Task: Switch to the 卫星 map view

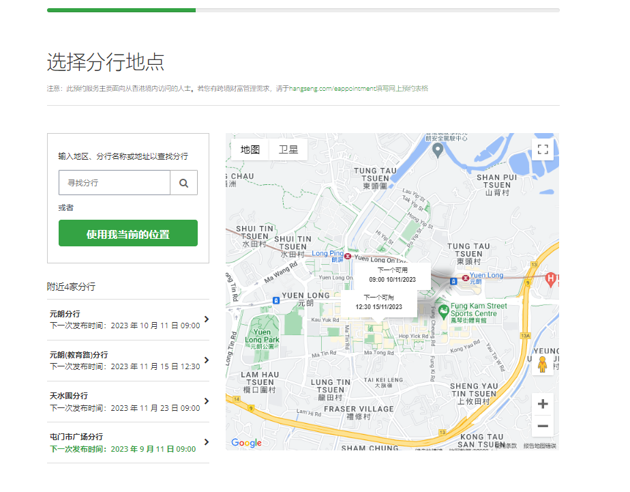Action: pyautogui.click(x=288, y=149)
